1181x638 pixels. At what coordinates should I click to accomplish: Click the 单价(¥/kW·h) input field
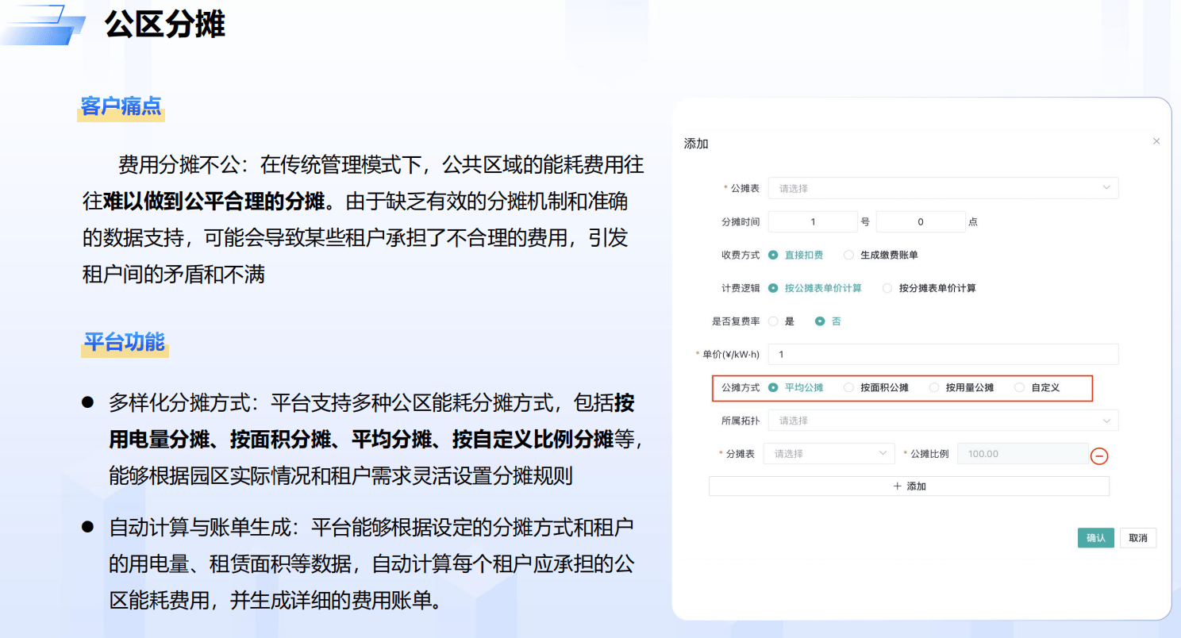click(943, 354)
